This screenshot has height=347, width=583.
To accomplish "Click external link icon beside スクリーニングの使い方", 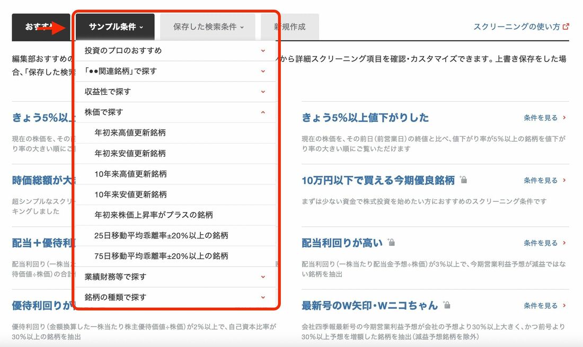I will pyautogui.click(x=566, y=26).
